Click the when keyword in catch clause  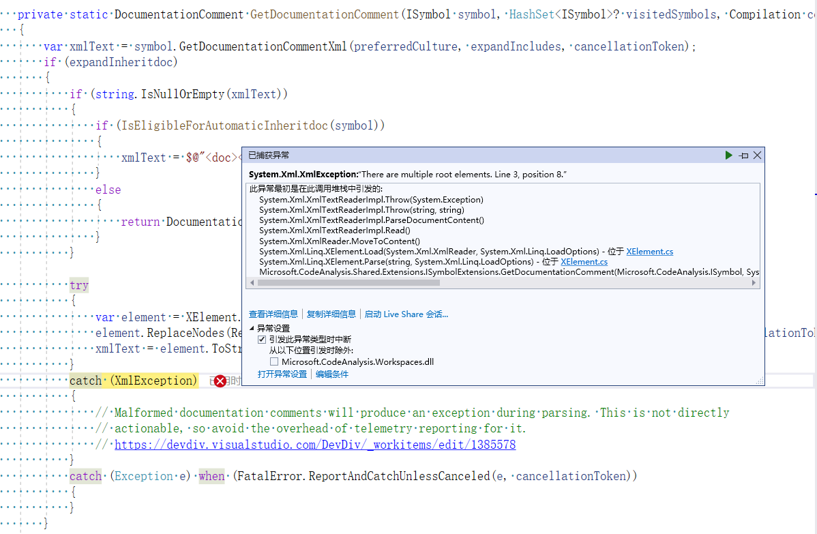click(x=211, y=476)
